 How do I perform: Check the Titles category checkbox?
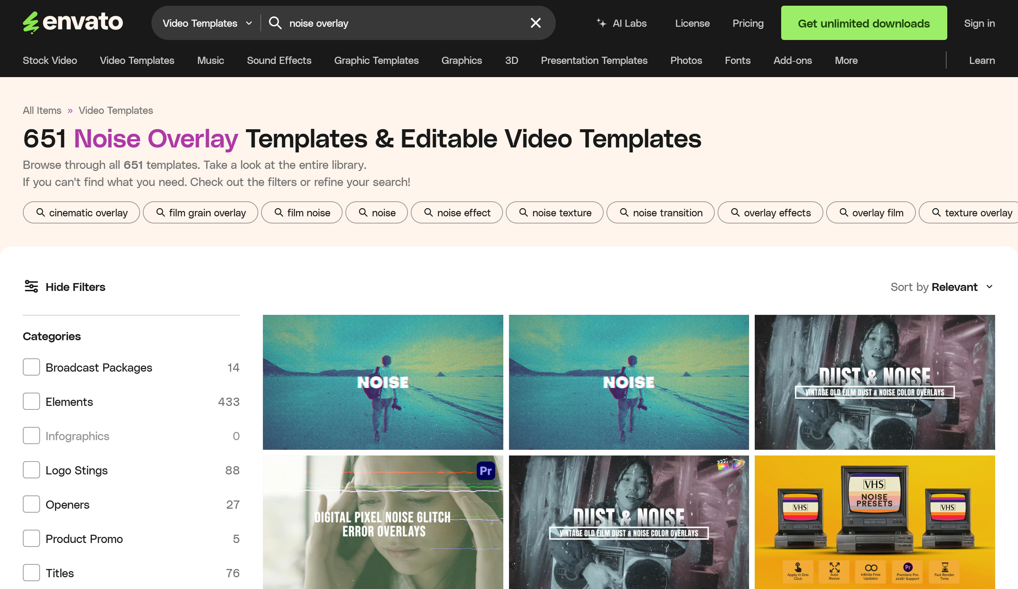(31, 573)
